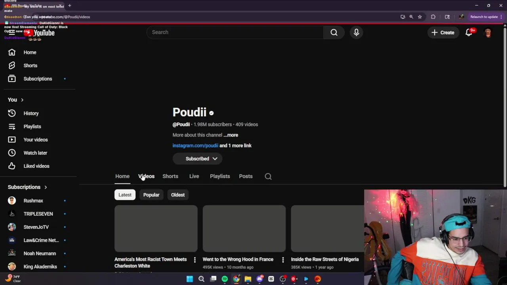Click the YouTube search input field

pyautogui.click(x=235, y=32)
